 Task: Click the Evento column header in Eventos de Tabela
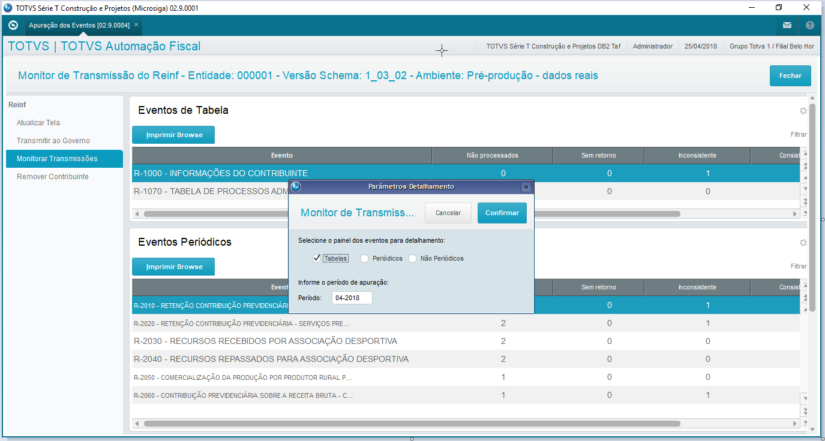tap(282, 156)
